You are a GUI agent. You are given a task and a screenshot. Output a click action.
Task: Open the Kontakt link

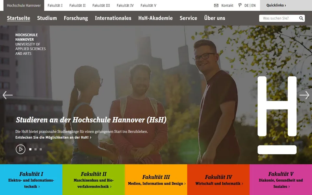tap(227, 6)
